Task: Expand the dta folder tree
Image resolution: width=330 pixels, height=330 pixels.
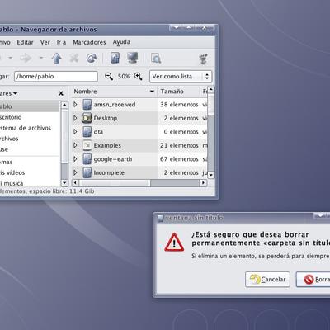Action: click(75, 132)
